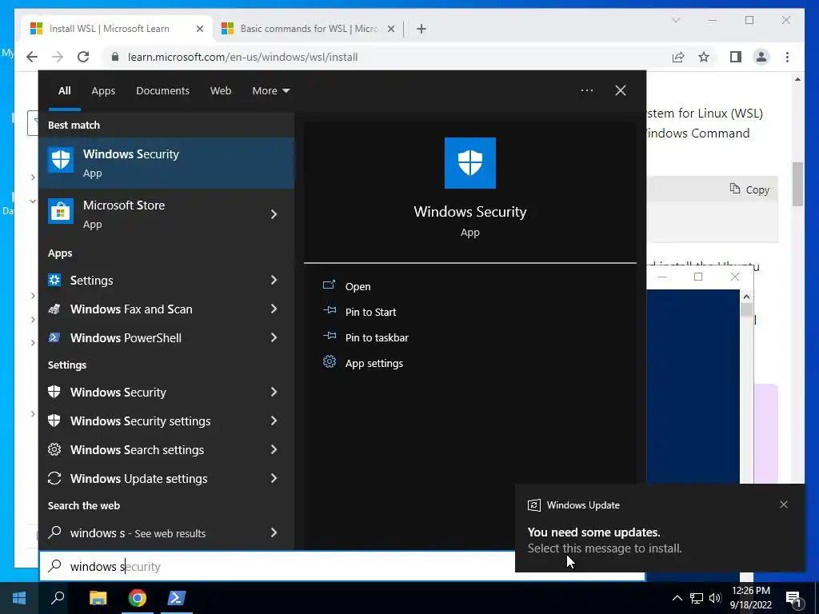Show hidden system tray icons

click(677, 598)
